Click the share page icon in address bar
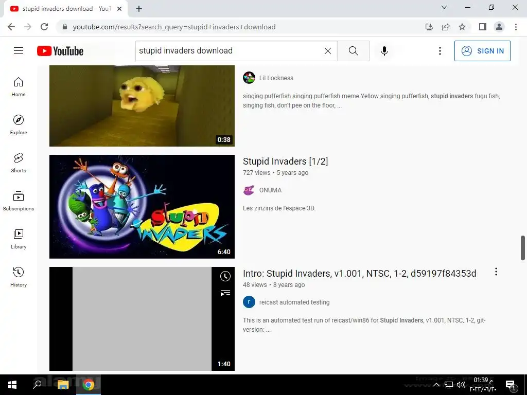Screen dimensions: 527x395 point(446,27)
